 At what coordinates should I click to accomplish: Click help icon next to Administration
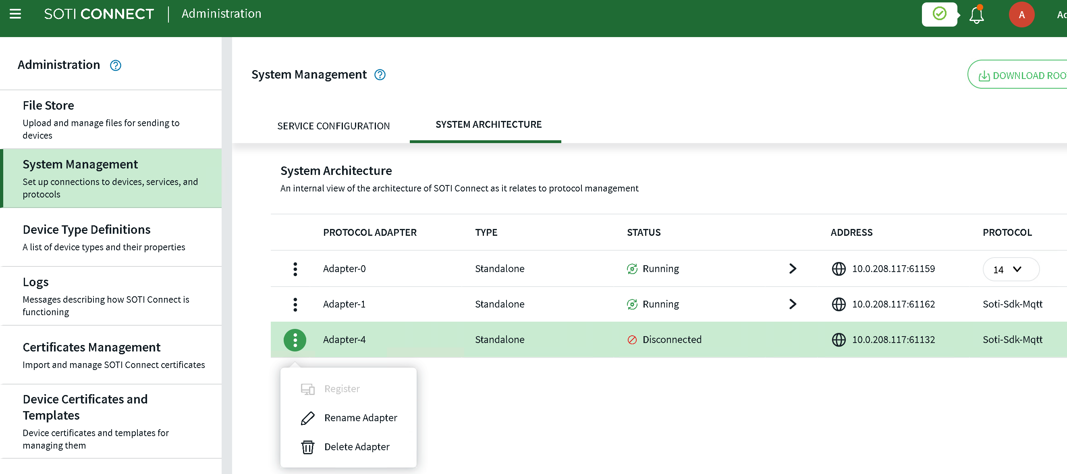pos(116,65)
